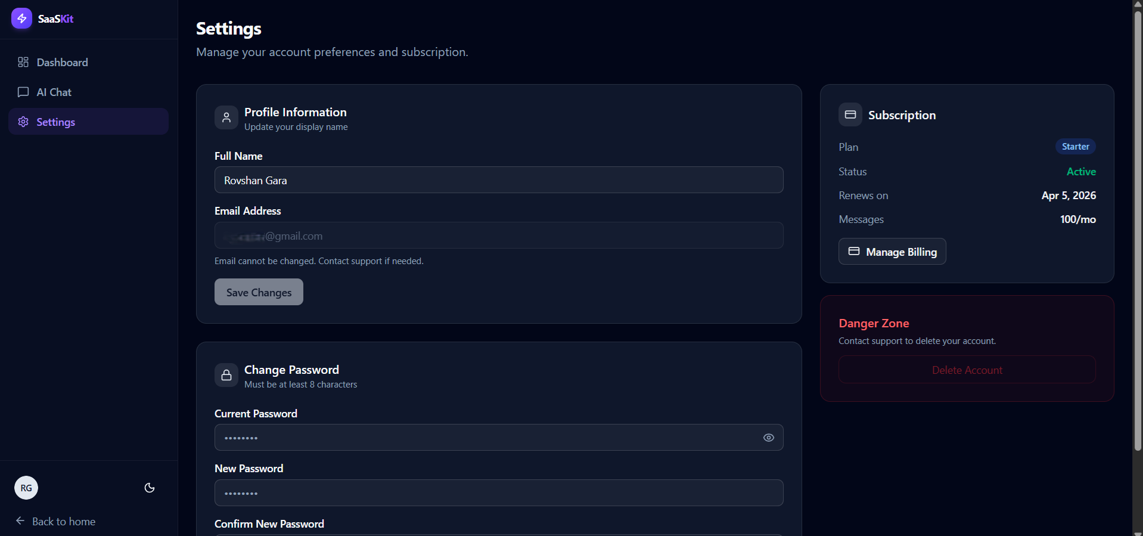The height and width of the screenshot is (536, 1143).
Task: Click the Confirm New Password label
Action: click(269, 523)
